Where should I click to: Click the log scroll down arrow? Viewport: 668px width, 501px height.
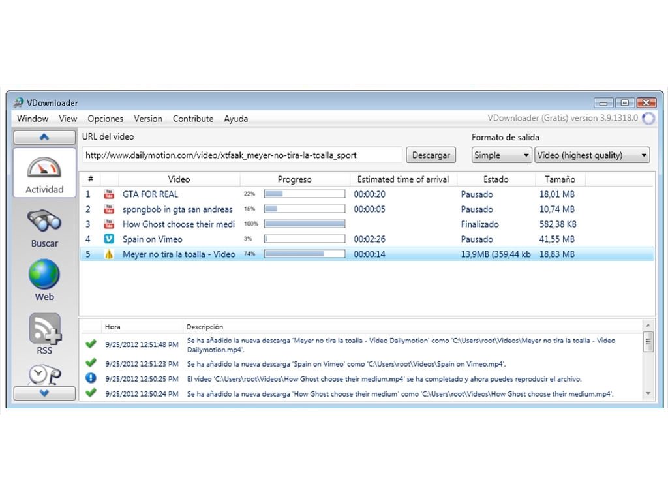tap(648, 393)
